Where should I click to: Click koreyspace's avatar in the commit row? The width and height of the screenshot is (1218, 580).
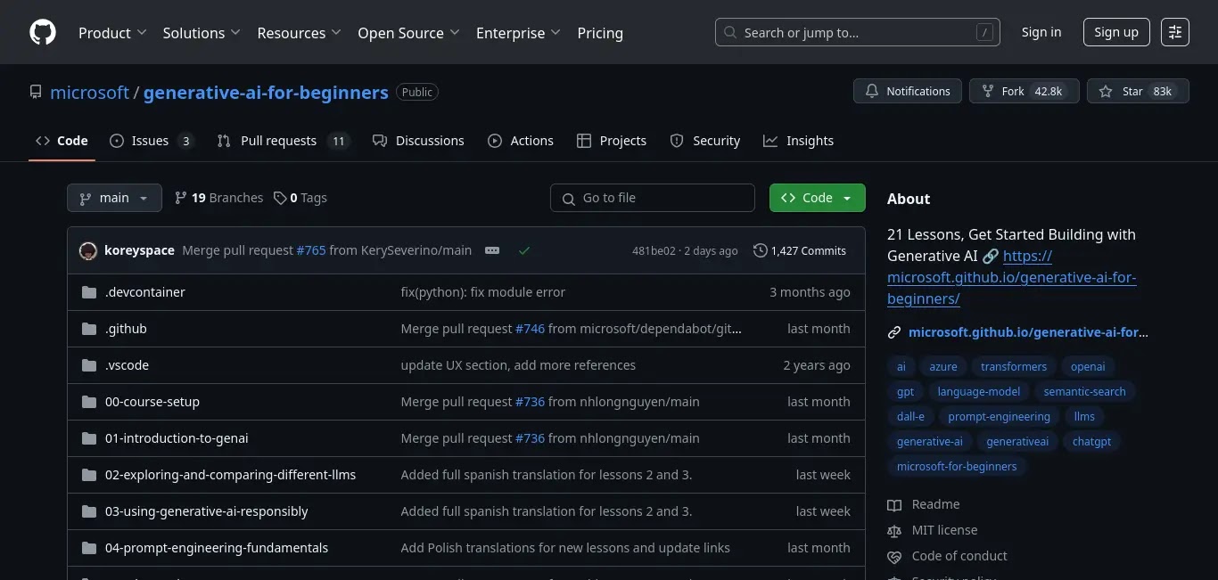(x=88, y=250)
